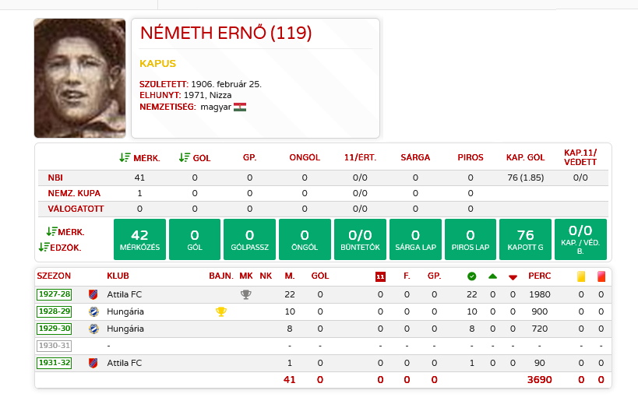Sort by EDZŐK. in left summary label
This screenshot has width=638, height=408.
(x=60, y=248)
